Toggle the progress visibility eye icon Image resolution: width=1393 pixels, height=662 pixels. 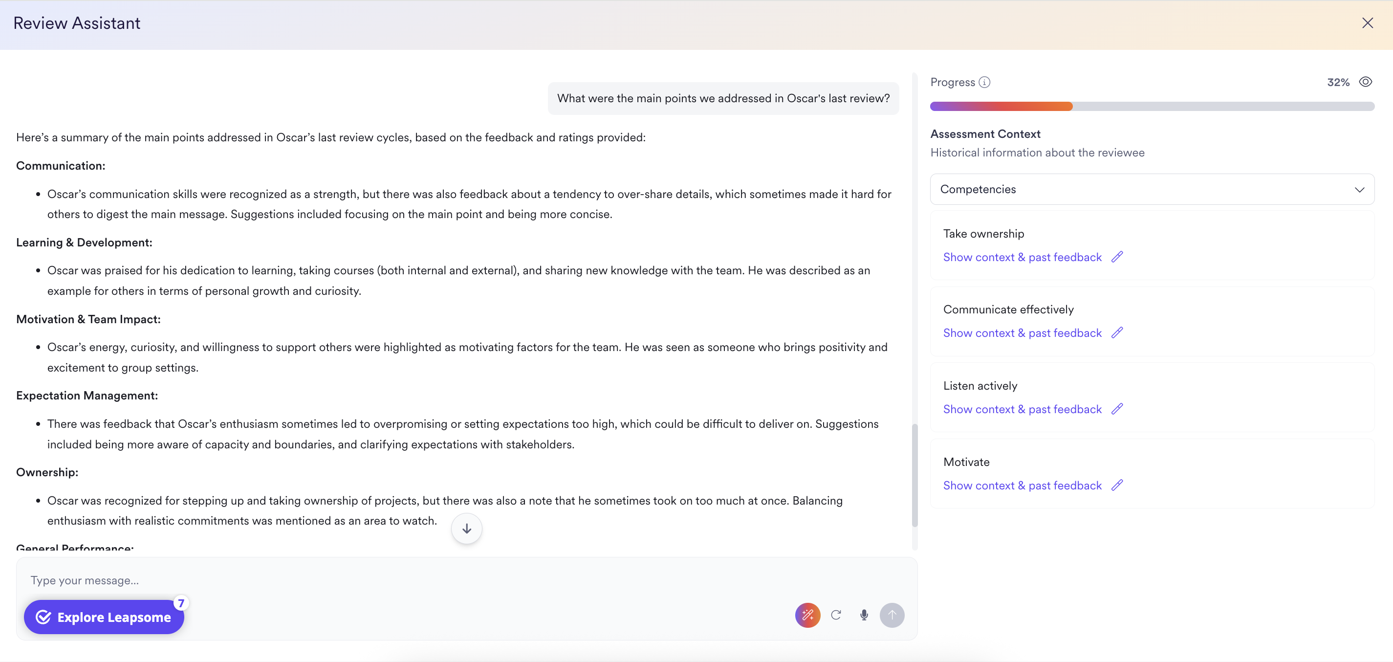click(x=1366, y=82)
